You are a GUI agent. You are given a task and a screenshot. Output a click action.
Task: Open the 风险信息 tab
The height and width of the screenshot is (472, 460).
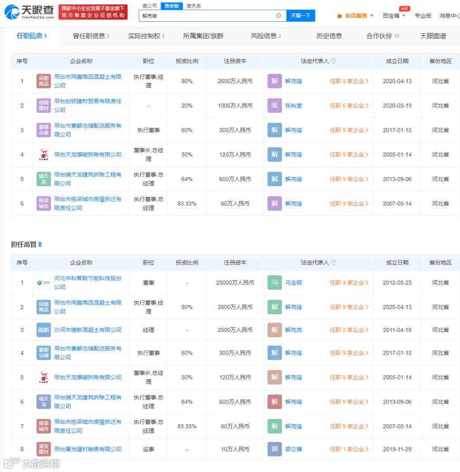pyautogui.click(x=266, y=36)
